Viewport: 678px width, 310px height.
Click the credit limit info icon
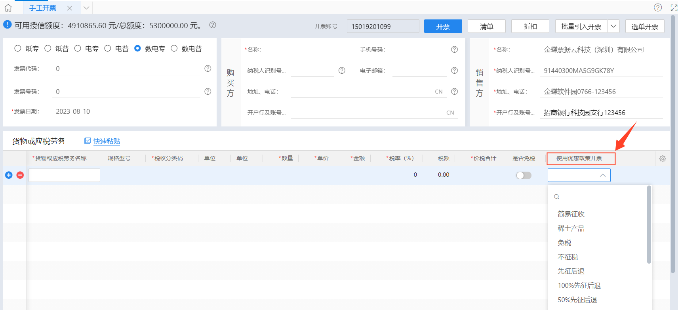tap(7, 25)
